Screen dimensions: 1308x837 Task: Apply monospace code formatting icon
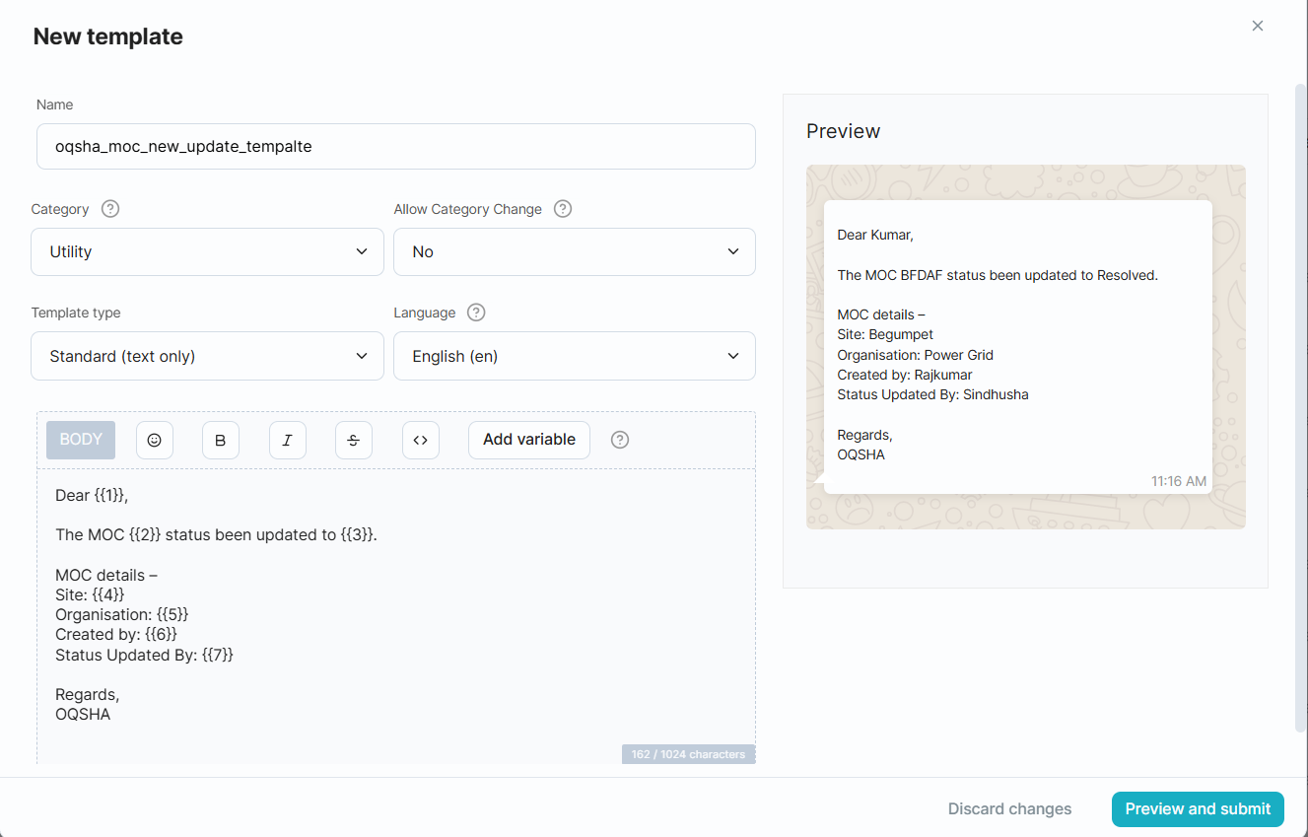(421, 441)
